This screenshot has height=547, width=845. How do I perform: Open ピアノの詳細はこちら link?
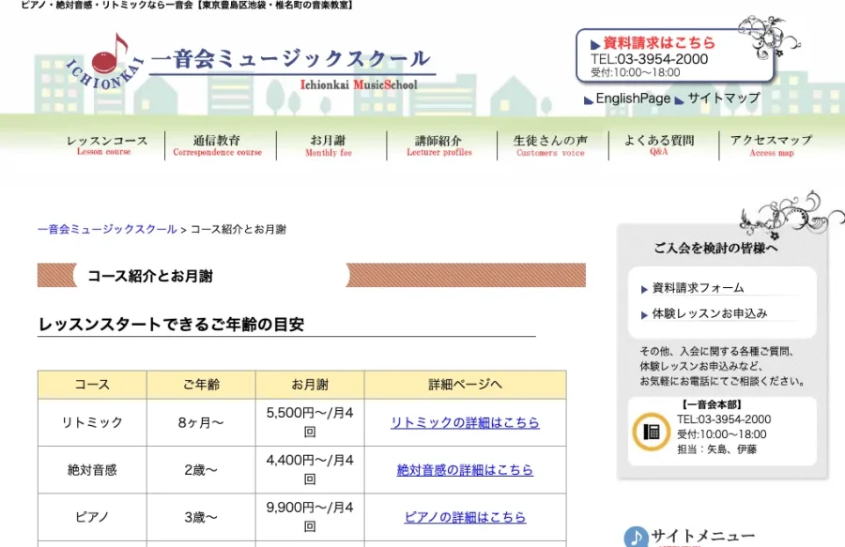(465, 517)
